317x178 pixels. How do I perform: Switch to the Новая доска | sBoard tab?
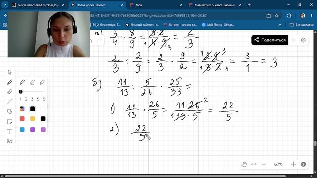click(97, 5)
